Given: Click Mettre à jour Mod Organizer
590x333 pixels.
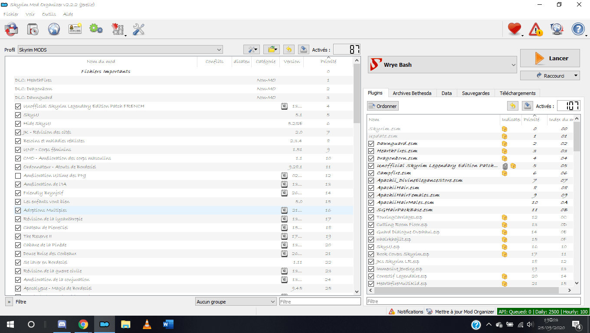Looking at the screenshot, I should 460,312.
